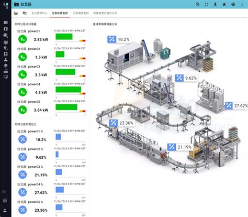Click the folders icon in the tab row

click(x=25, y=13)
